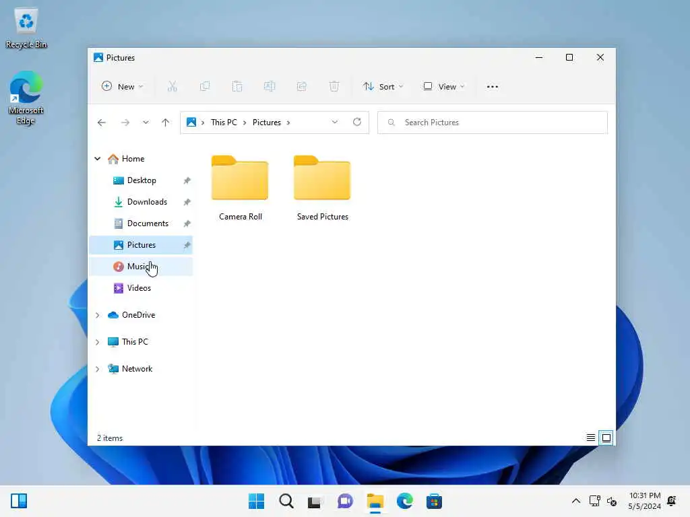Show hidden icons in the system tray

point(575,501)
